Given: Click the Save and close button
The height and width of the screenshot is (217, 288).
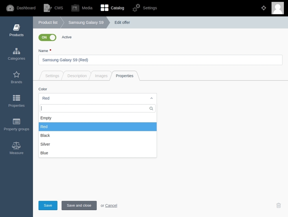Looking at the screenshot, I should click(x=79, y=205).
